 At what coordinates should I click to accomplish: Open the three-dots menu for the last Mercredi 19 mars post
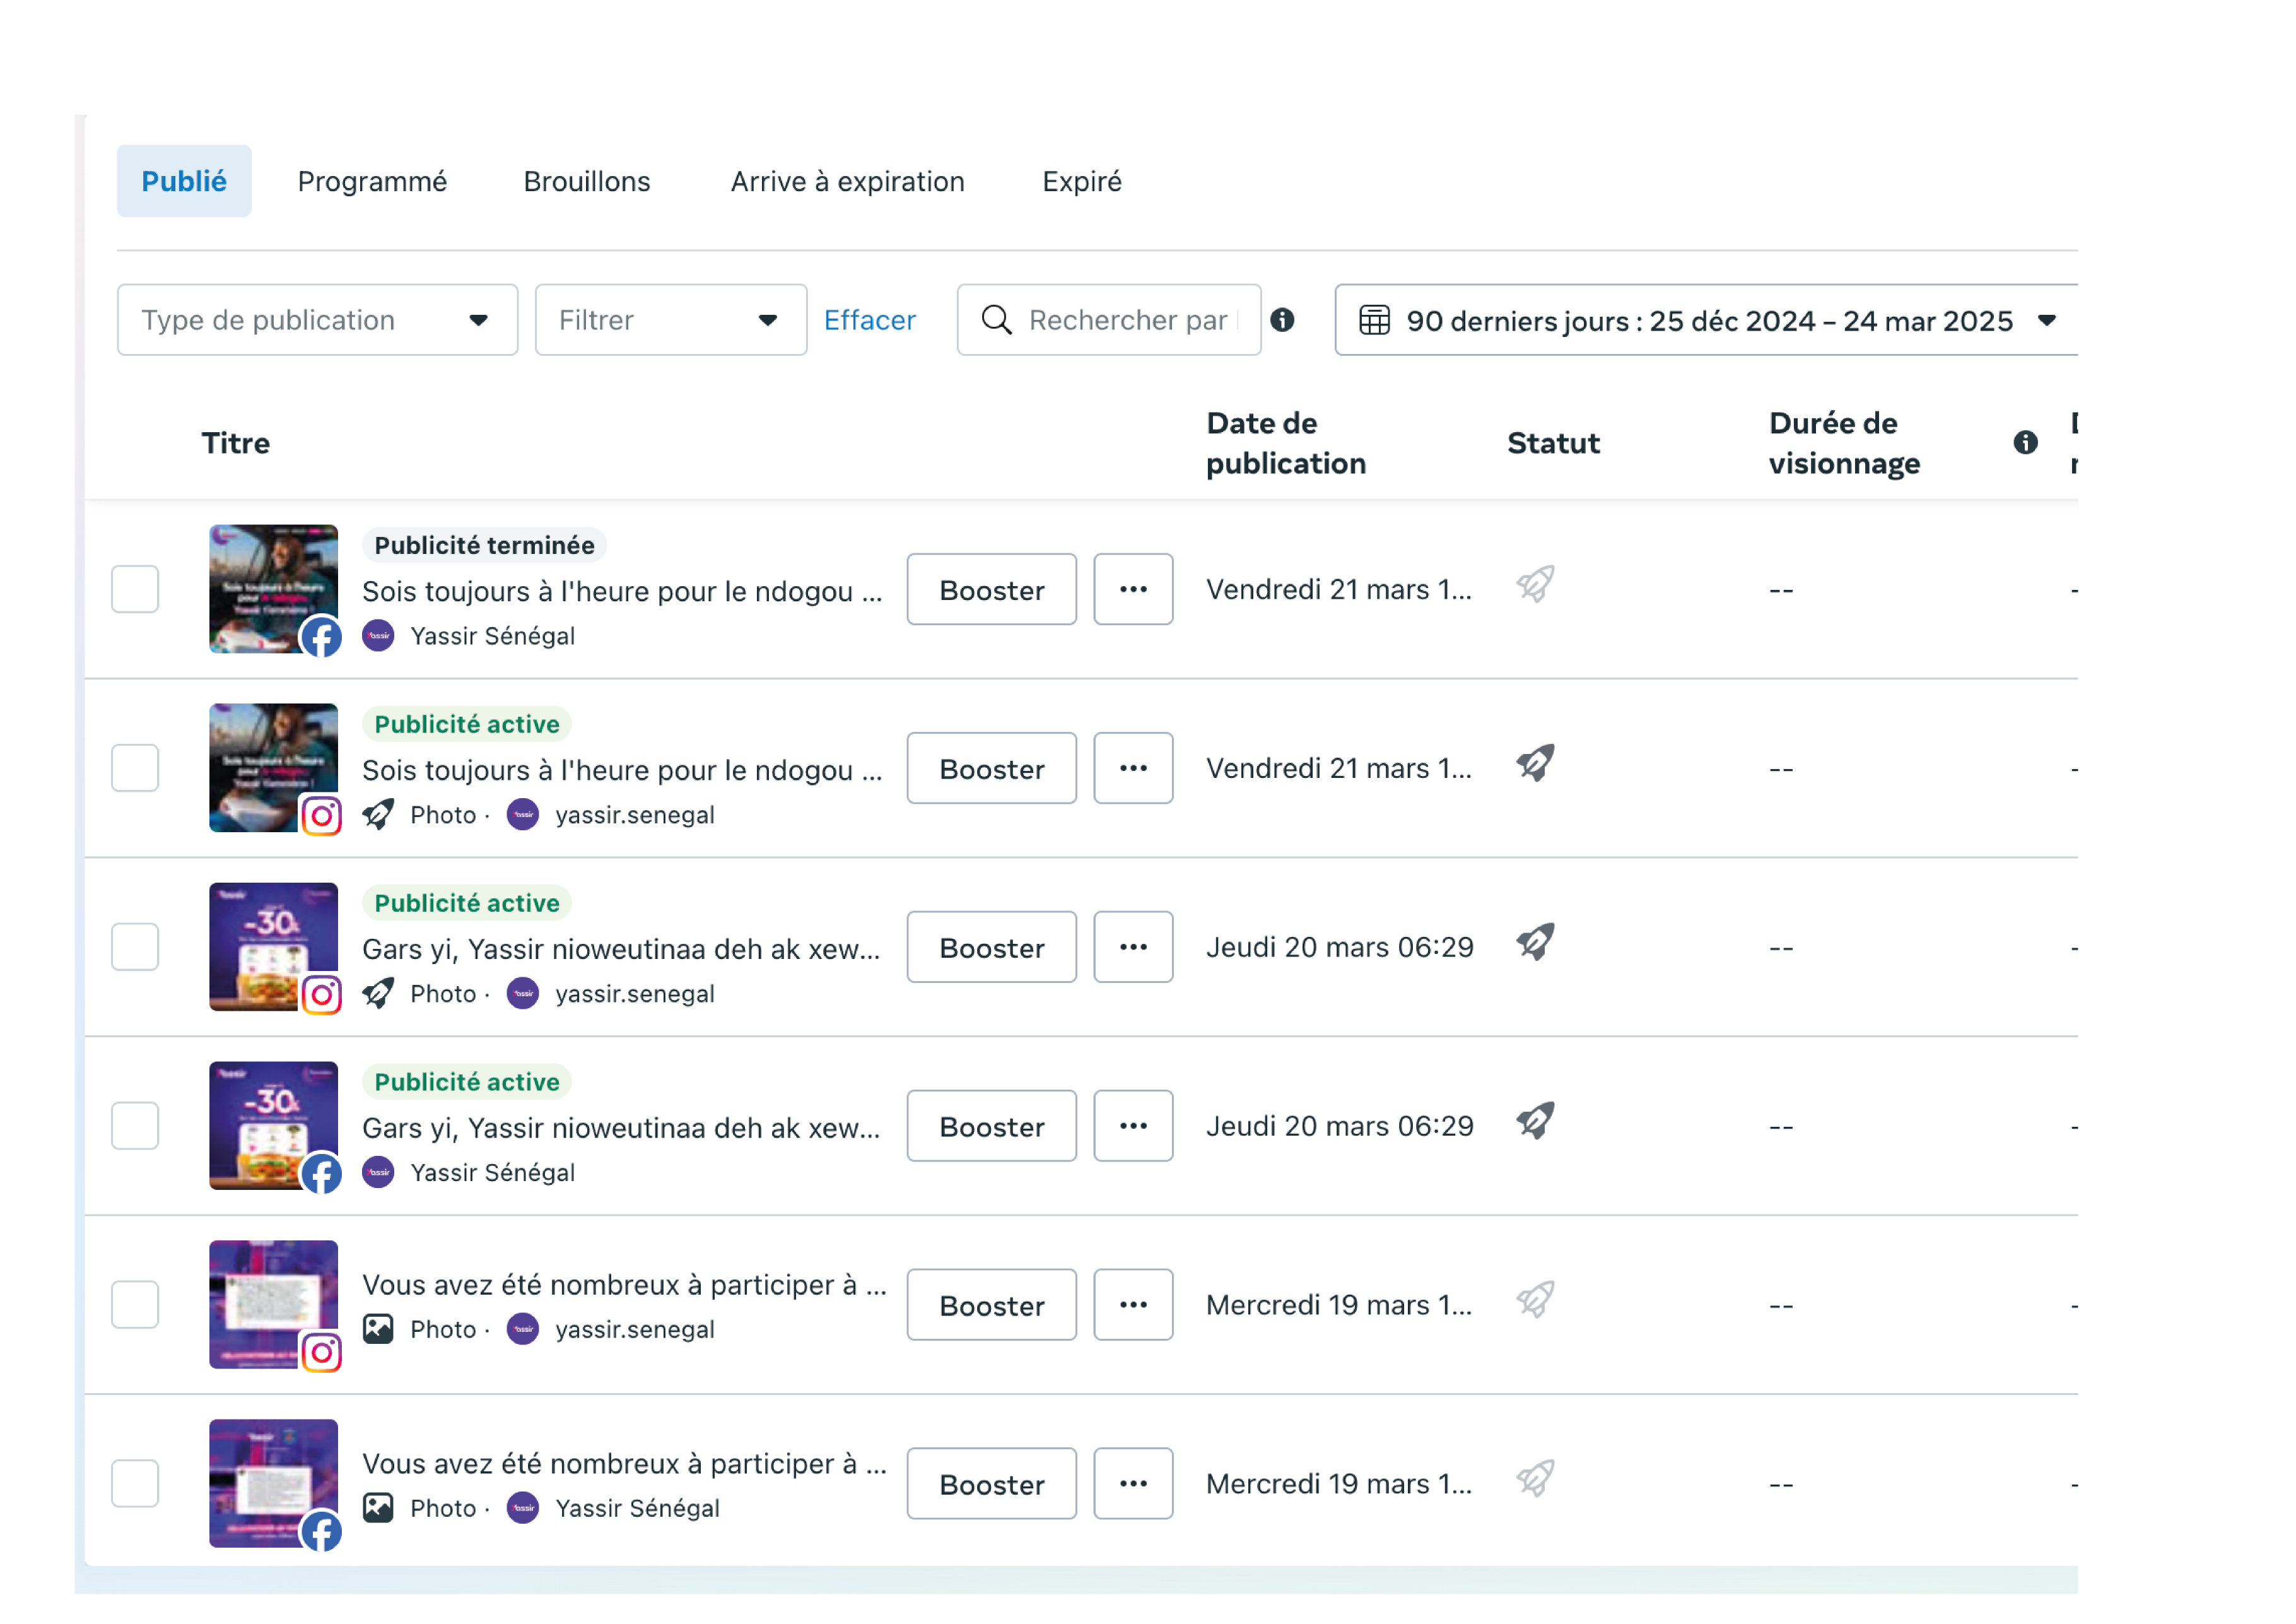coord(1133,1484)
